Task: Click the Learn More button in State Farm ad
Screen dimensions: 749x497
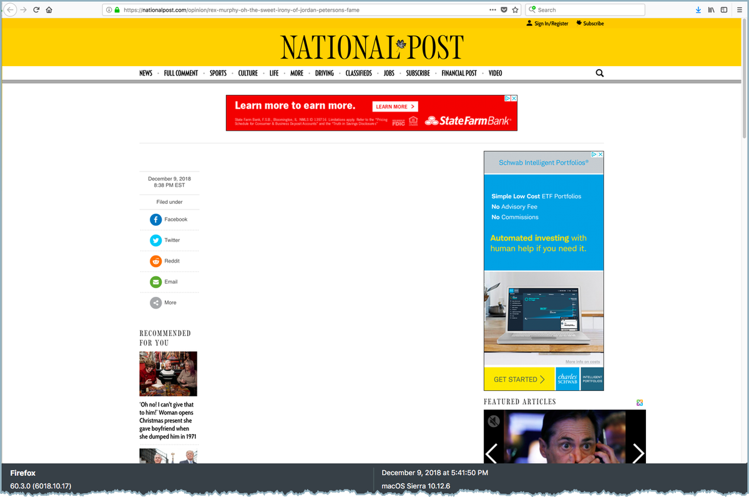Action: 395,107
